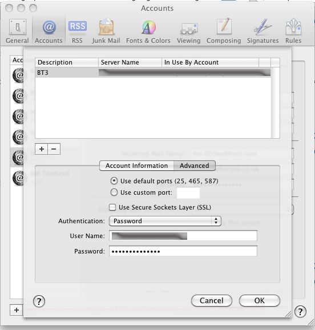
Task: Open the Rules preferences pane
Action: click(x=293, y=31)
